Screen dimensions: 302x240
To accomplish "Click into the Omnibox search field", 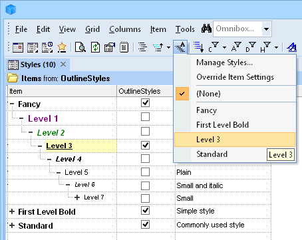I will [237, 29].
